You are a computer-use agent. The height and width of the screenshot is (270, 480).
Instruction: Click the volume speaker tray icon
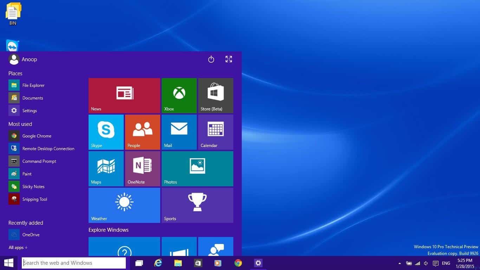click(426, 263)
